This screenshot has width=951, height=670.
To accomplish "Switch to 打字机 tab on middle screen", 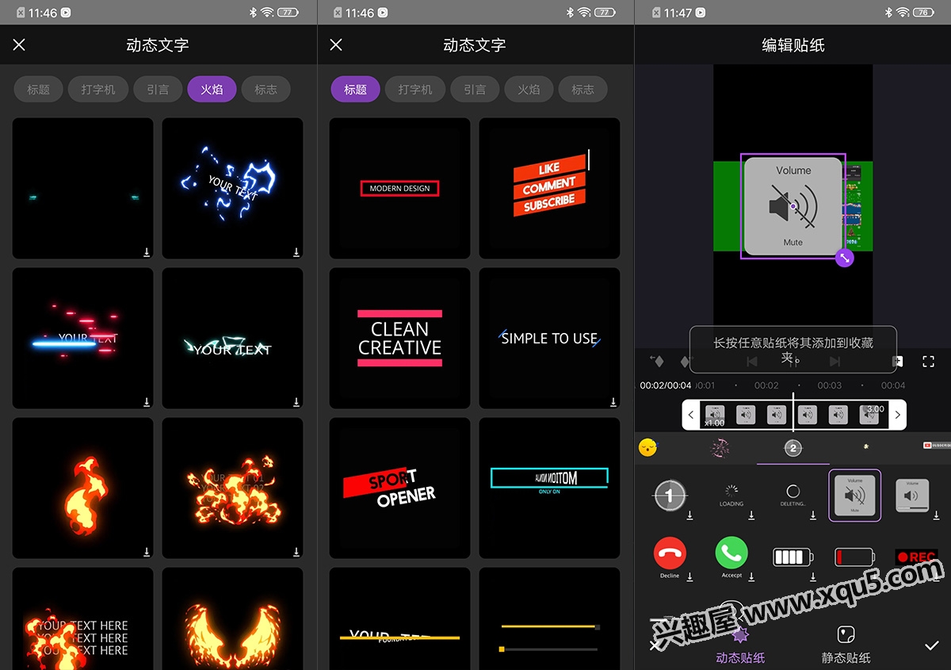I will tap(415, 90).
